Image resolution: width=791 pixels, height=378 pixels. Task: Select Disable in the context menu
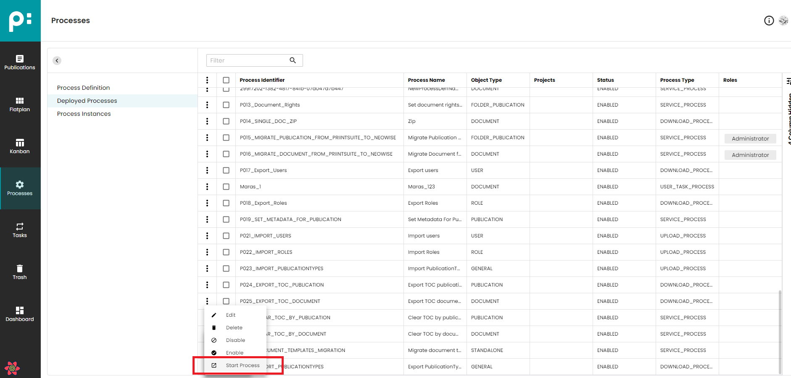(x=235, y=340)
